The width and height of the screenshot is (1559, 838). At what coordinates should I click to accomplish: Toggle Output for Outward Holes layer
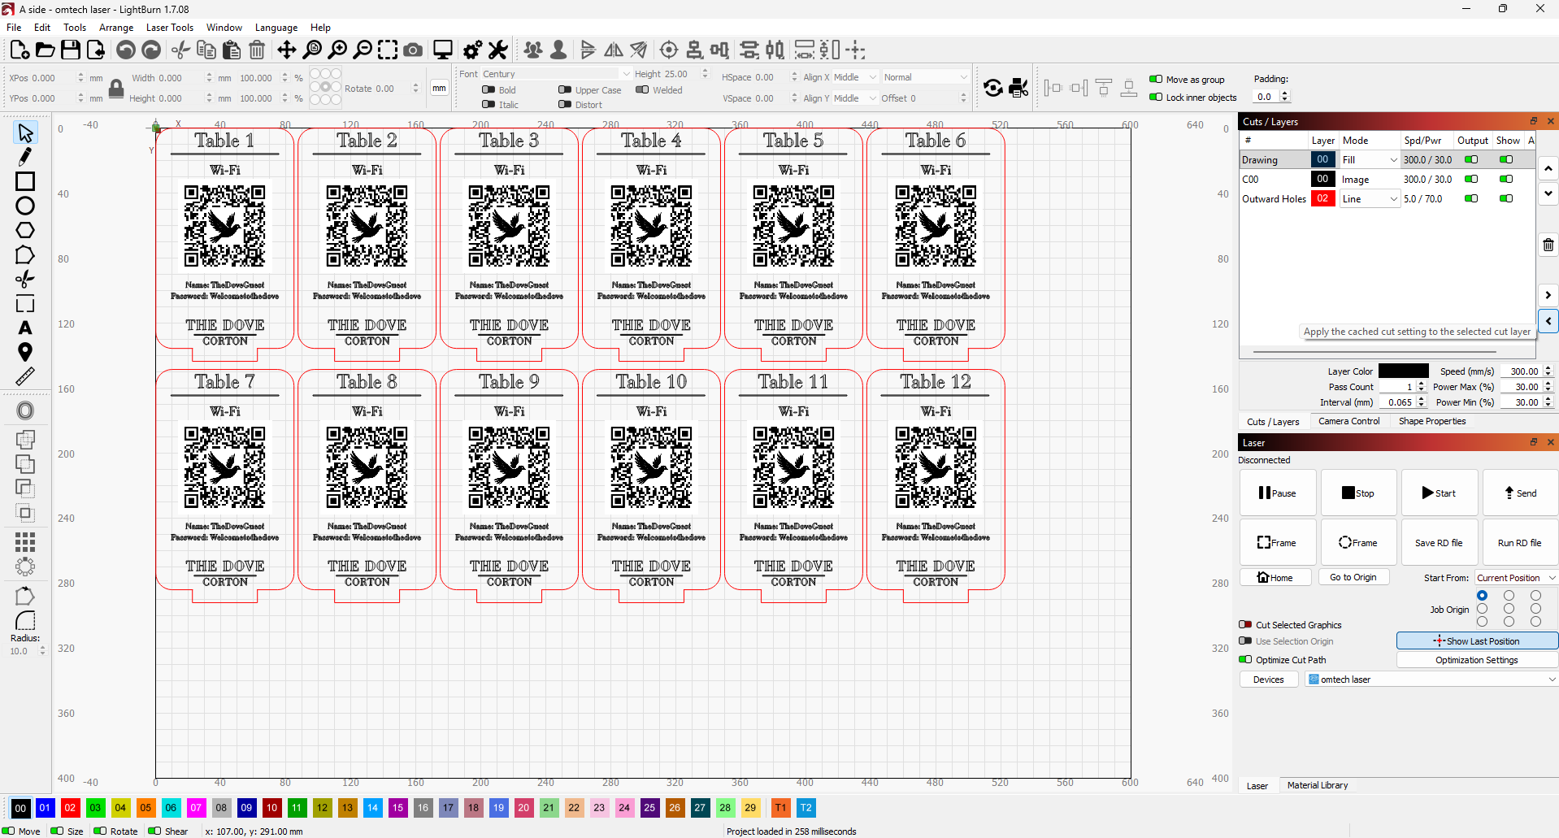pyautogui.click(x=1470, y=199)
